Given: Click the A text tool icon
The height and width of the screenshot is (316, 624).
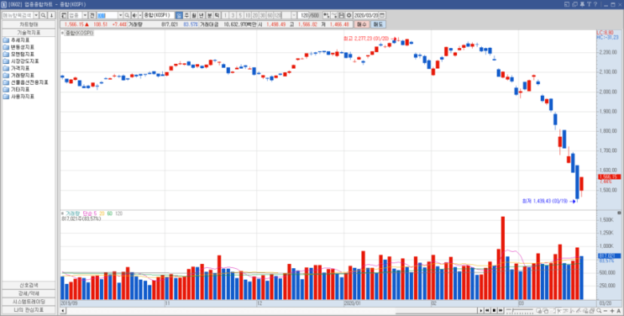Looking at the screenshot, I should point(618,310).
